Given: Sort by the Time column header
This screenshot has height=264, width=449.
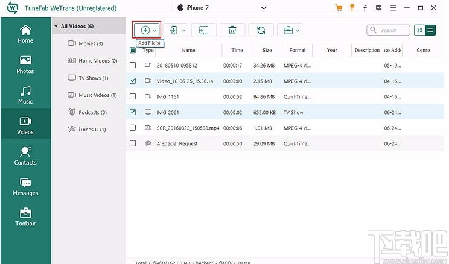Looking at the screenshot, I should coord(237,51).
